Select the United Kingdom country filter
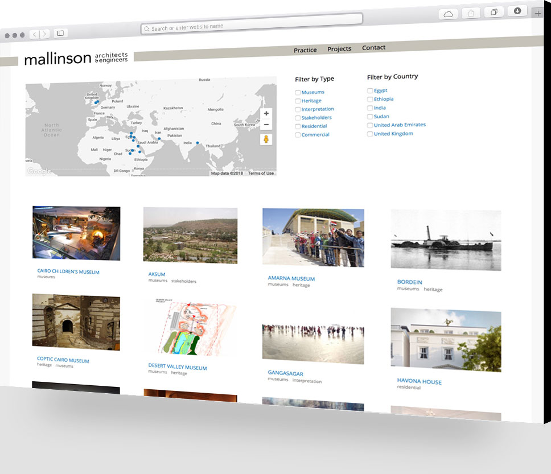The width and height of the screenshot is (551, 474). [370, 134]
